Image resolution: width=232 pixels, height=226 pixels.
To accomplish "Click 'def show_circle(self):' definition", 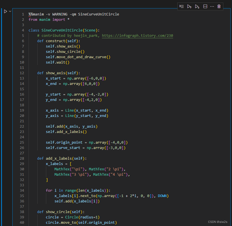I will coord(61,212).
